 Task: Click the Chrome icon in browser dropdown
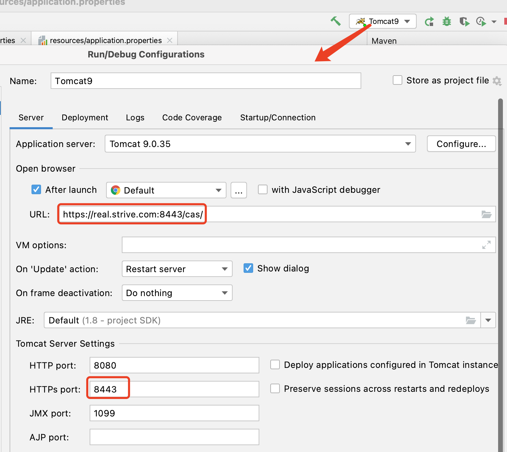tap(116, 190)
